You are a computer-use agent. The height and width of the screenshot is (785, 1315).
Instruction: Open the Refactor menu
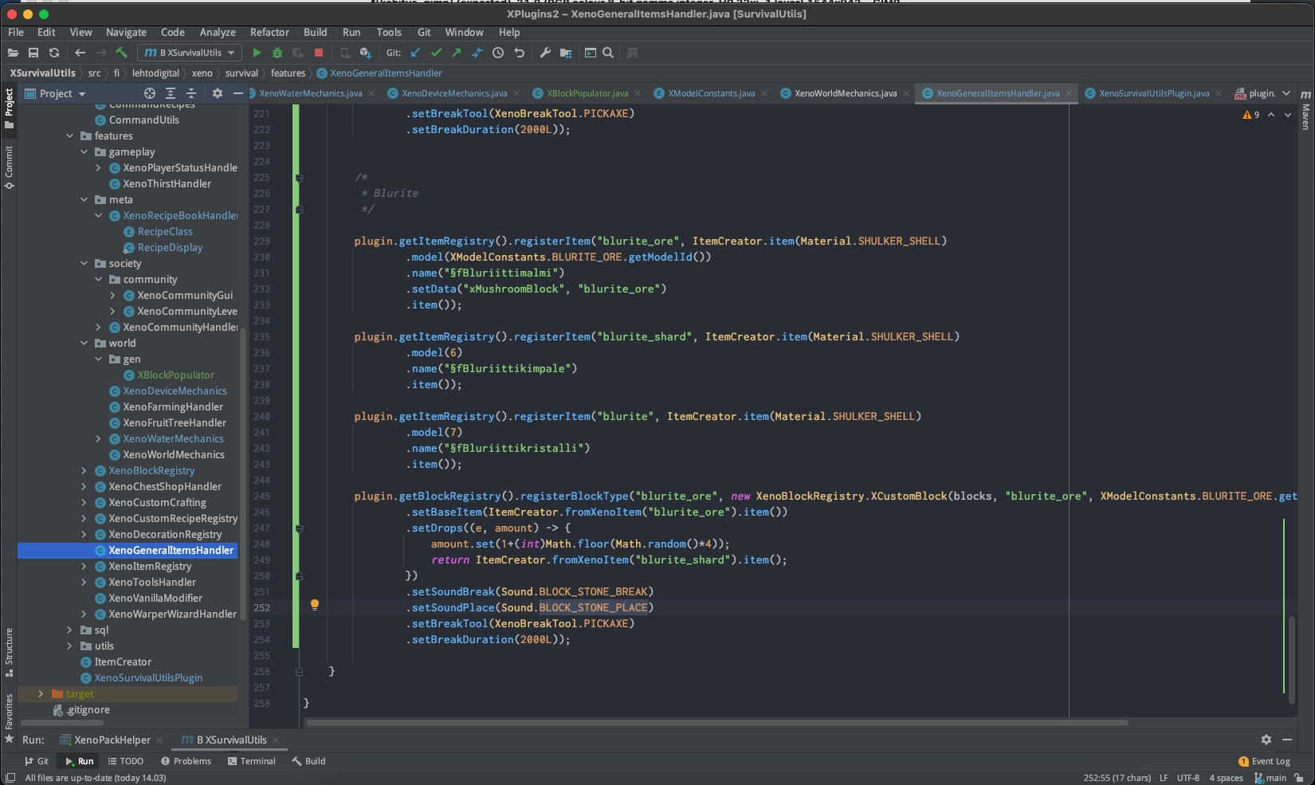click(269, 33)
